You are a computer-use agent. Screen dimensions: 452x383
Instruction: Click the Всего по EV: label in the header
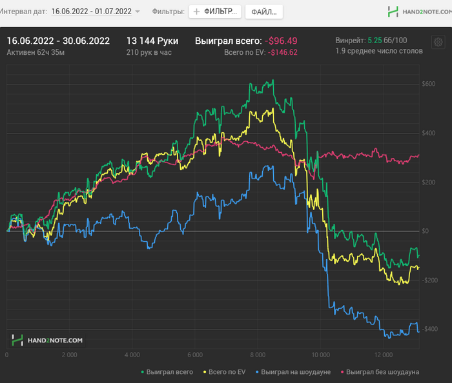coord(245,52)
